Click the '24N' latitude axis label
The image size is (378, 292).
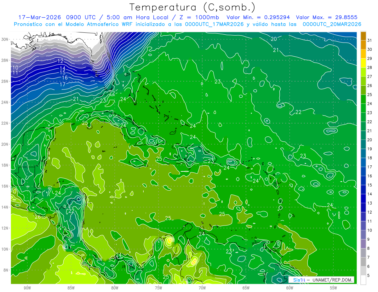point(5,102)
